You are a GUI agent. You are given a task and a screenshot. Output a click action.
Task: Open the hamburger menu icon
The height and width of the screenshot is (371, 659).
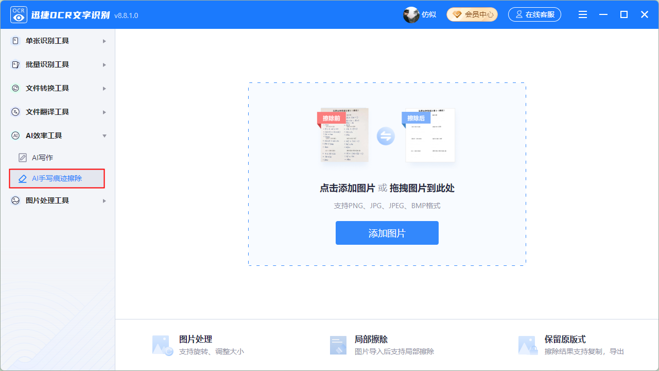[x=583, y=14]
